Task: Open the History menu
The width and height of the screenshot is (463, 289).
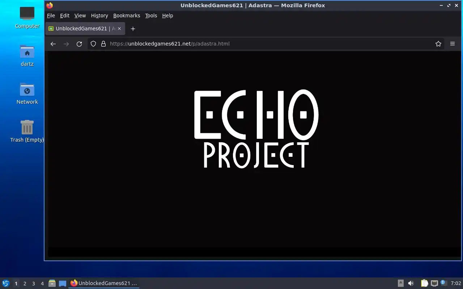Action: pyautogui.click(x=99, y=16)
